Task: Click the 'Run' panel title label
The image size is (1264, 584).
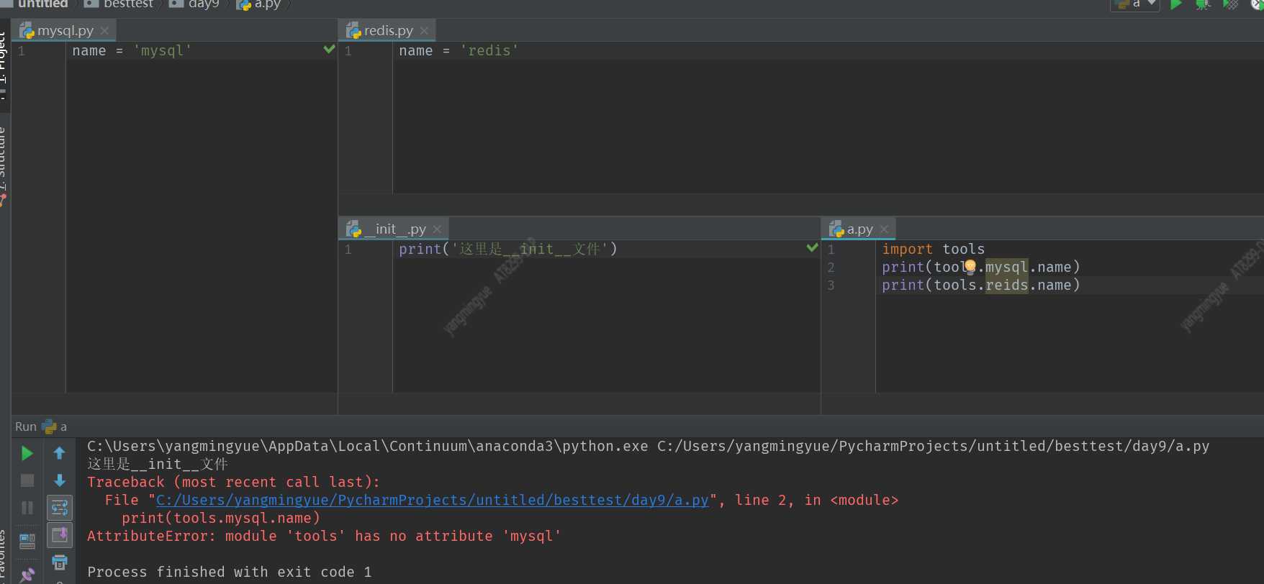Action: 26,426
